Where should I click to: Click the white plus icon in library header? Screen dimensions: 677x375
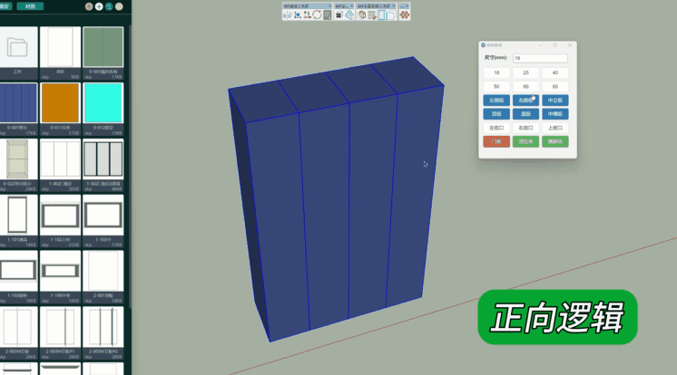tap(99, 6)
